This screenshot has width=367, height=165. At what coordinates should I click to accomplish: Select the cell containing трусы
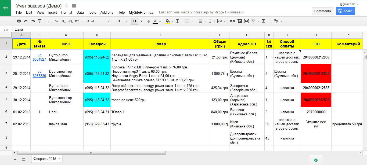coord(160,124)
